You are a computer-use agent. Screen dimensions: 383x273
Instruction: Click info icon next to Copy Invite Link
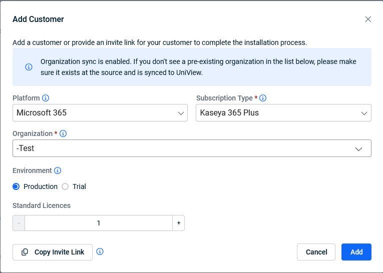tap(100, 252)
